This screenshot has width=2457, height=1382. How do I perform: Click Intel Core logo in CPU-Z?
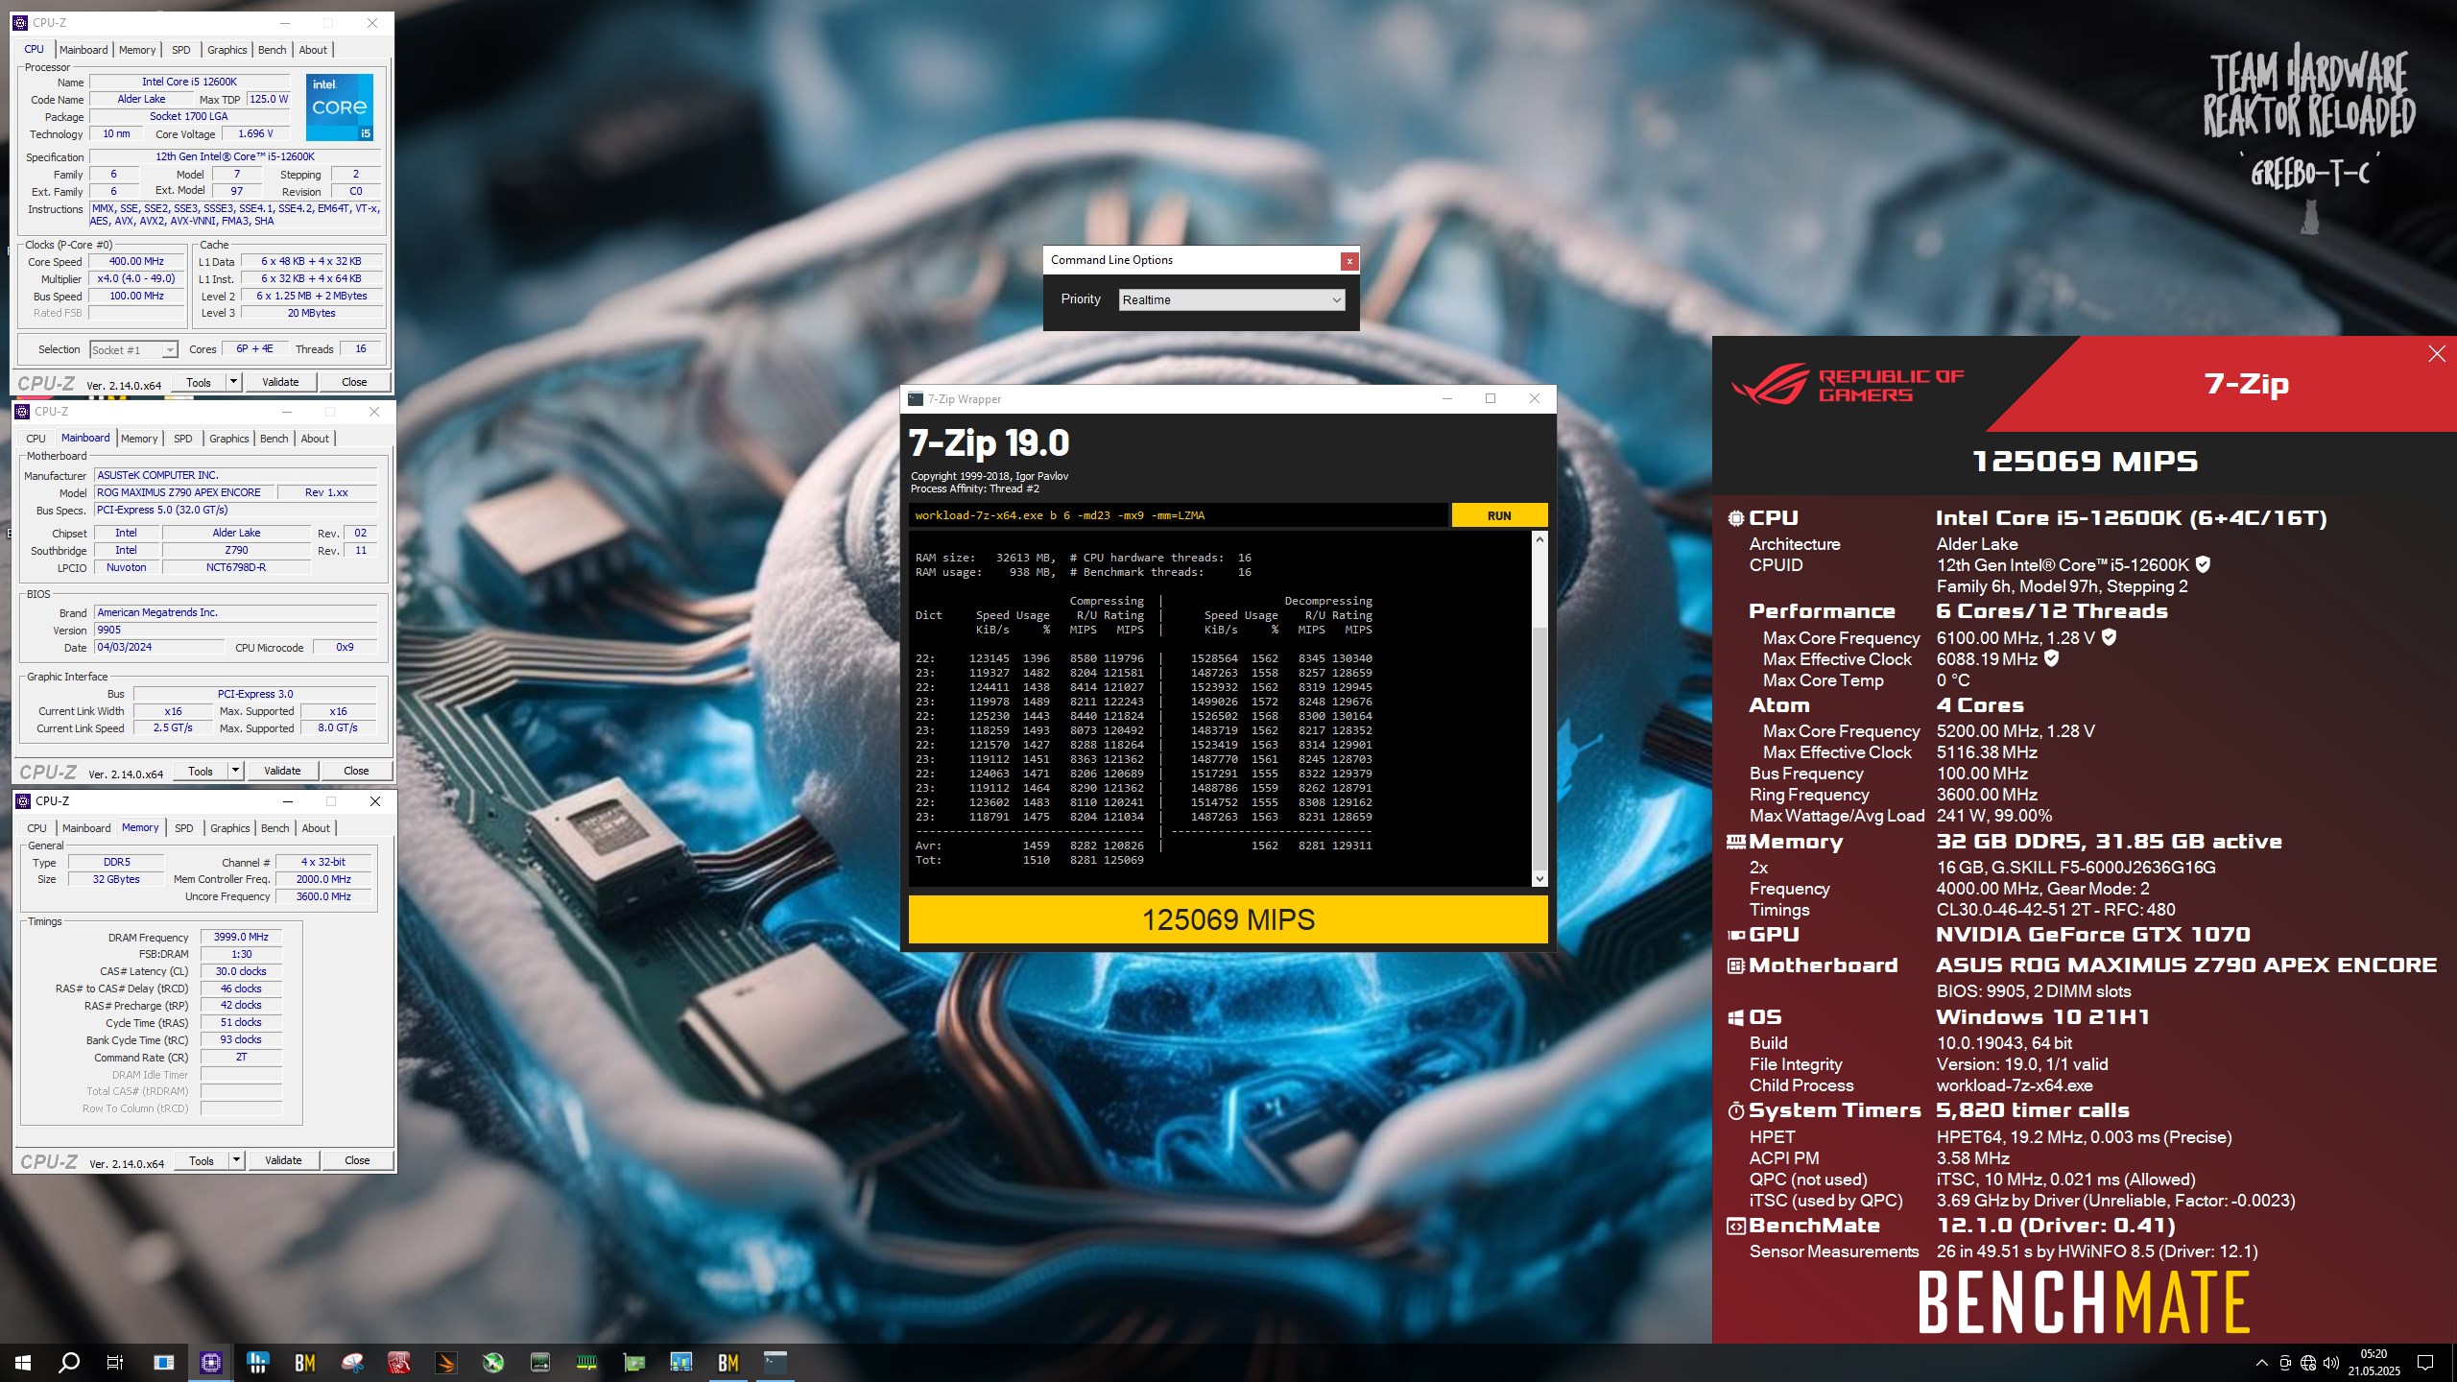pyautogui.click(x=340, y=107)
